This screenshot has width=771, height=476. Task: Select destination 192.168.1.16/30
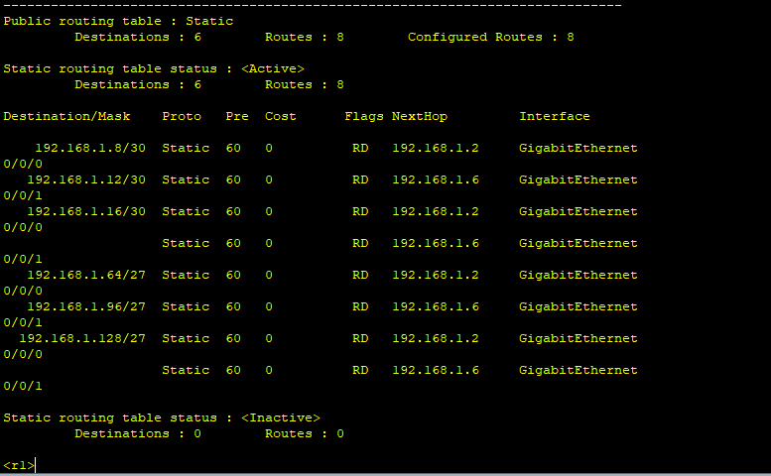tap(86, 211)
